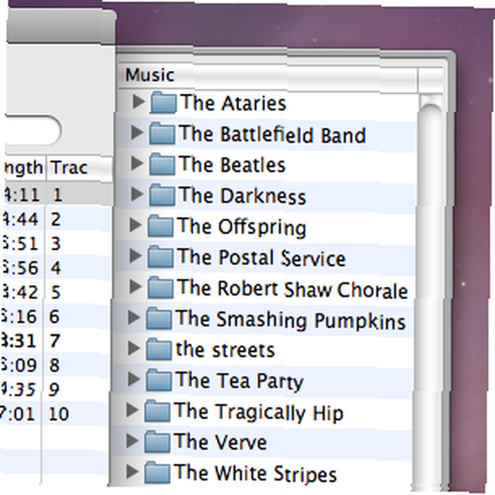Select 'The Smashing Pumpkins' row text
This screenshot has height=495, width=495.
coord(291,320)
